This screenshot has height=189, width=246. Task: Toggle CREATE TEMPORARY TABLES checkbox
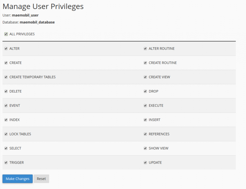coord(6,77)
